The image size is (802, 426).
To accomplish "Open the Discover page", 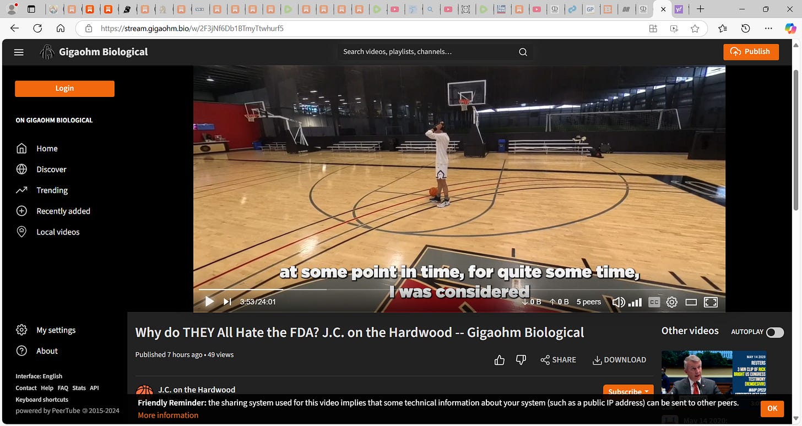I will pos(41,170).
